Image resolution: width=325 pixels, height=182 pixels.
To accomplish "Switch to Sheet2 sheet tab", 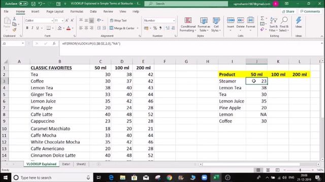I will [x=81, y=164].
